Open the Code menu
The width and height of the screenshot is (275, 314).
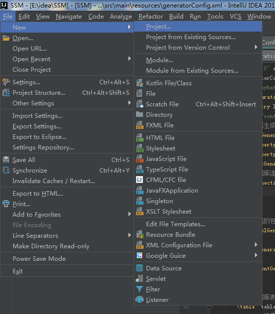pyautogui.click(x=96, y=17)
